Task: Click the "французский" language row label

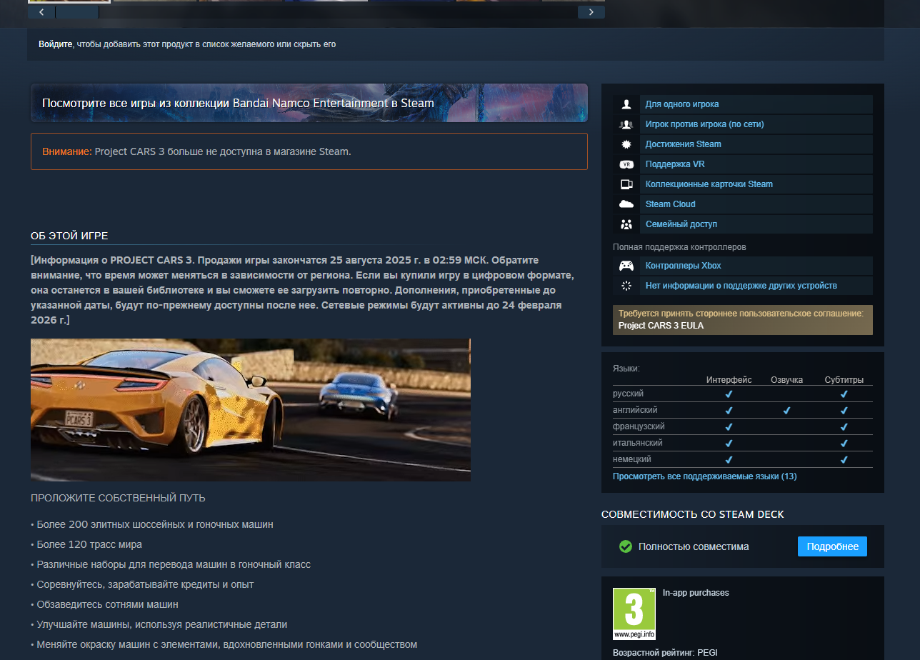Action: [x=639, y=426]
